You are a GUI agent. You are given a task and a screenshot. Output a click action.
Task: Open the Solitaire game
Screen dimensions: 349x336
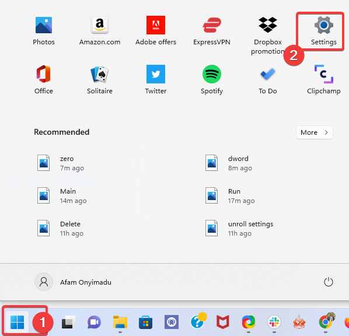[x=100, y=80]
